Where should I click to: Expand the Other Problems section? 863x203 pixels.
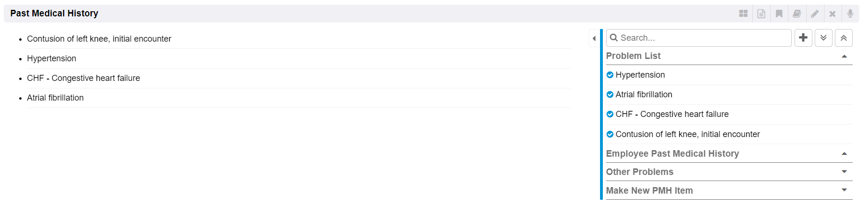(x=844, y=172)
